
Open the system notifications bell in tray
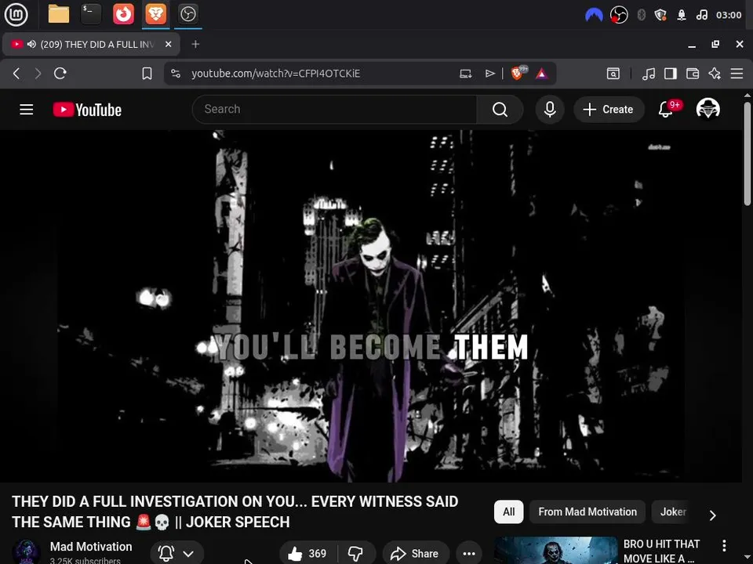pos(682,15)
